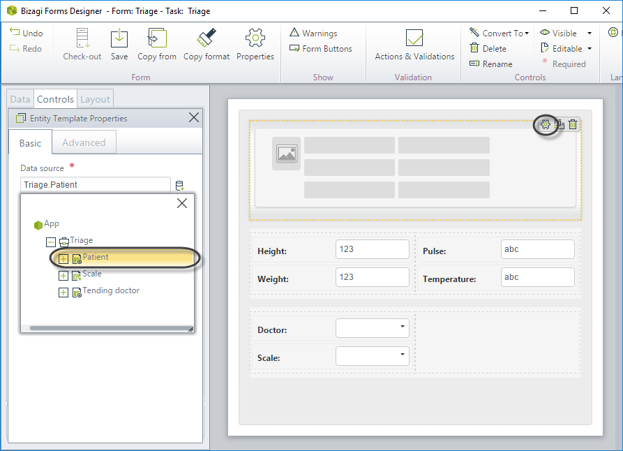Viewport: 623px width, 451px height.
Task: Collapse the Triage tree node
Action: point(51,242)
